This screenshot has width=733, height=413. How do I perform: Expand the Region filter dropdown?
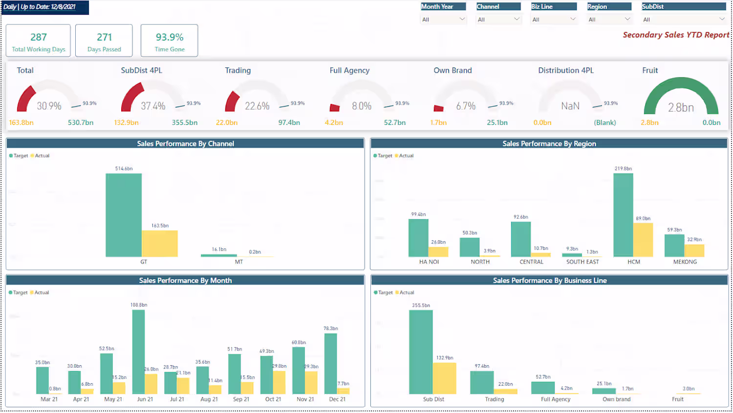609,20
